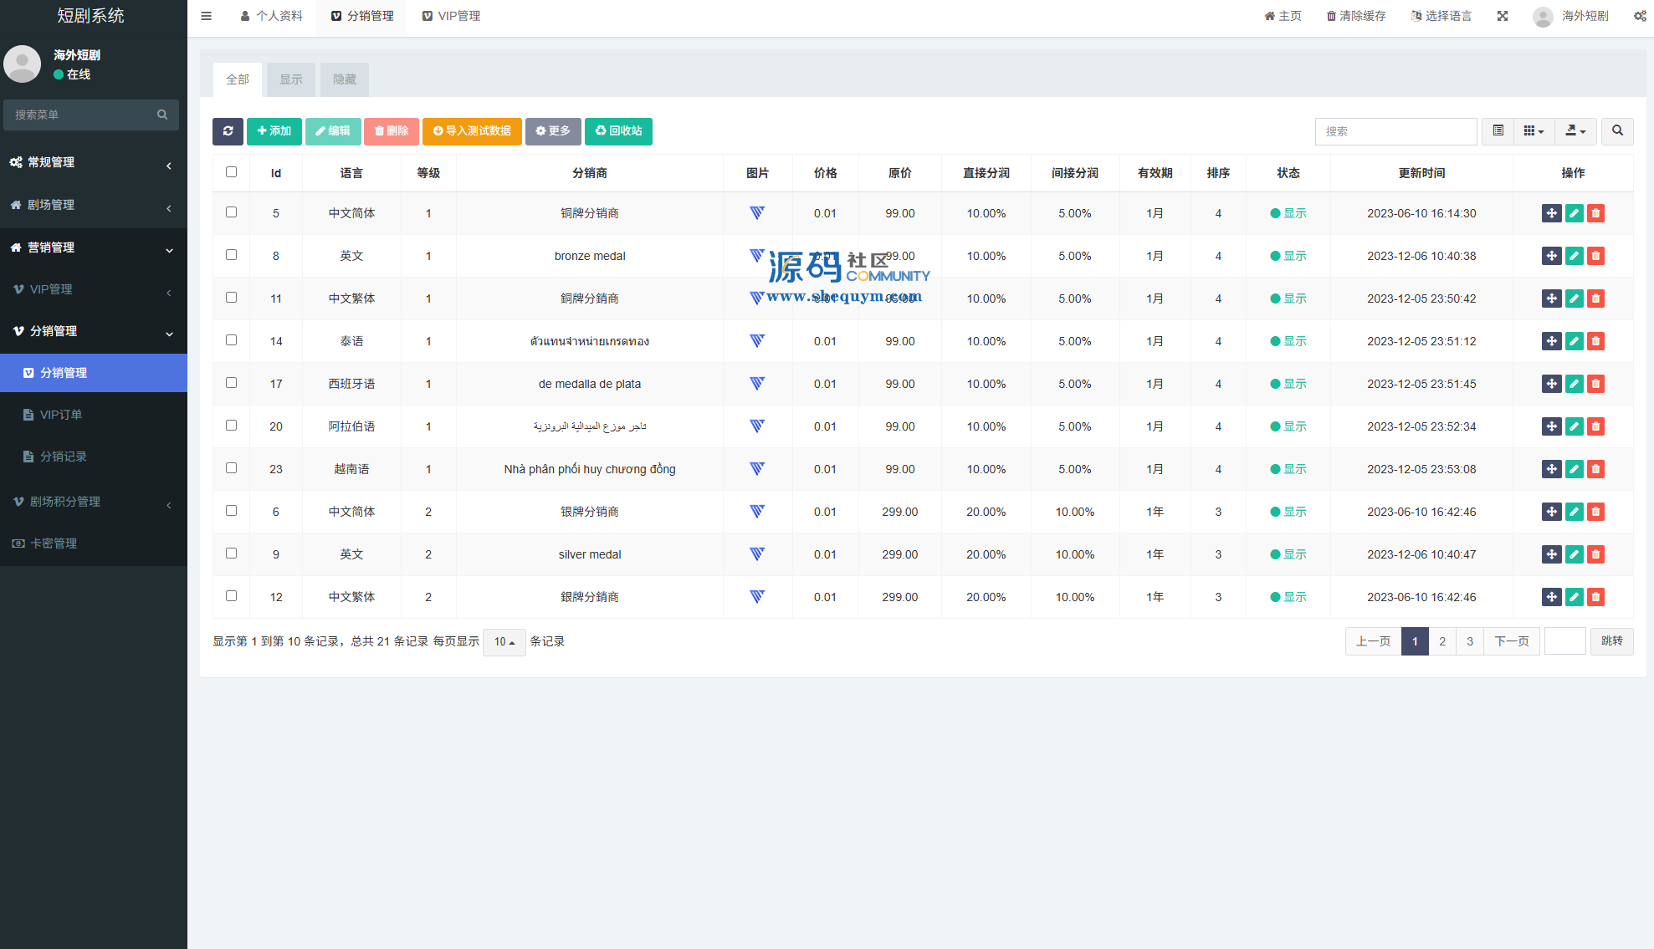Switch to the 隐藏 tab
The width and height of the screenshot is (1654, 949).
345,79
